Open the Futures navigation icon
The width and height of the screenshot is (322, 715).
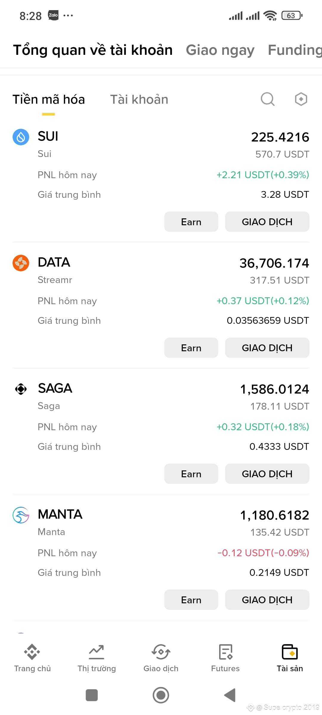(x=225, y=652)
